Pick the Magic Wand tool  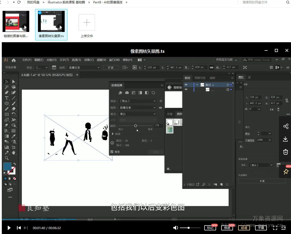click(7, 87)
